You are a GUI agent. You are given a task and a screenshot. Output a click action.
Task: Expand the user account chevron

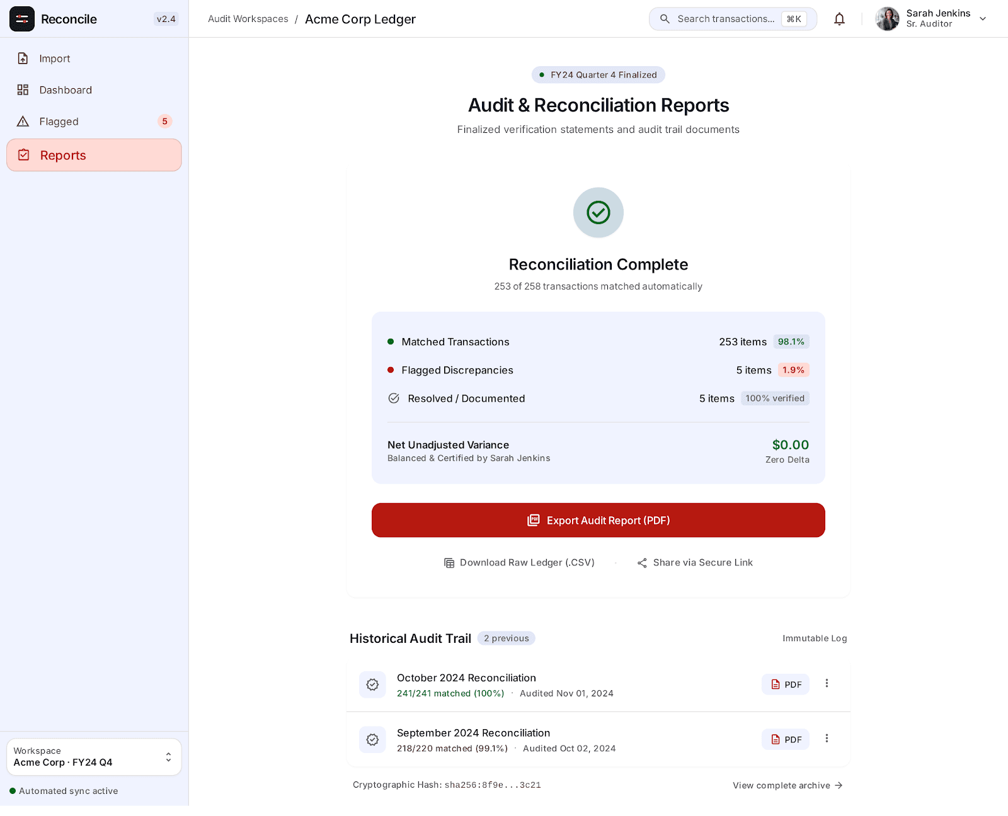[x=983, y=19]
